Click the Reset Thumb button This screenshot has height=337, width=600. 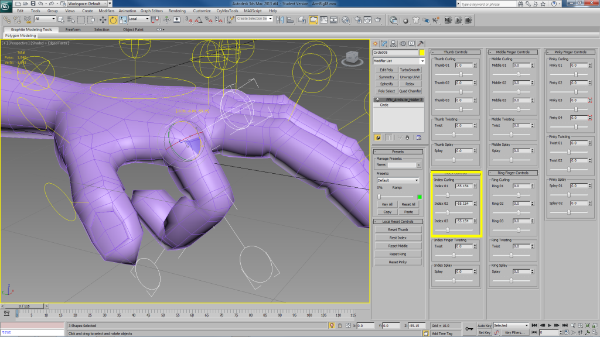398,229
